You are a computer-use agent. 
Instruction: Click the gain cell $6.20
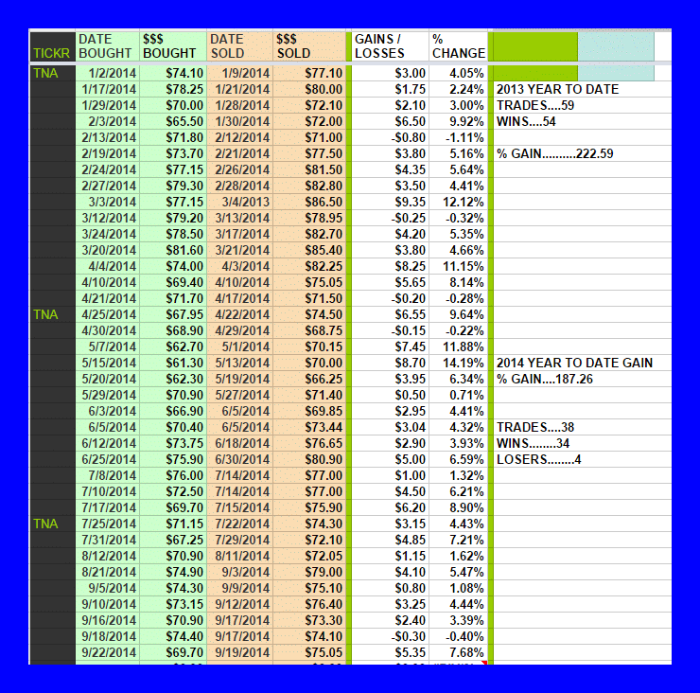390,507
